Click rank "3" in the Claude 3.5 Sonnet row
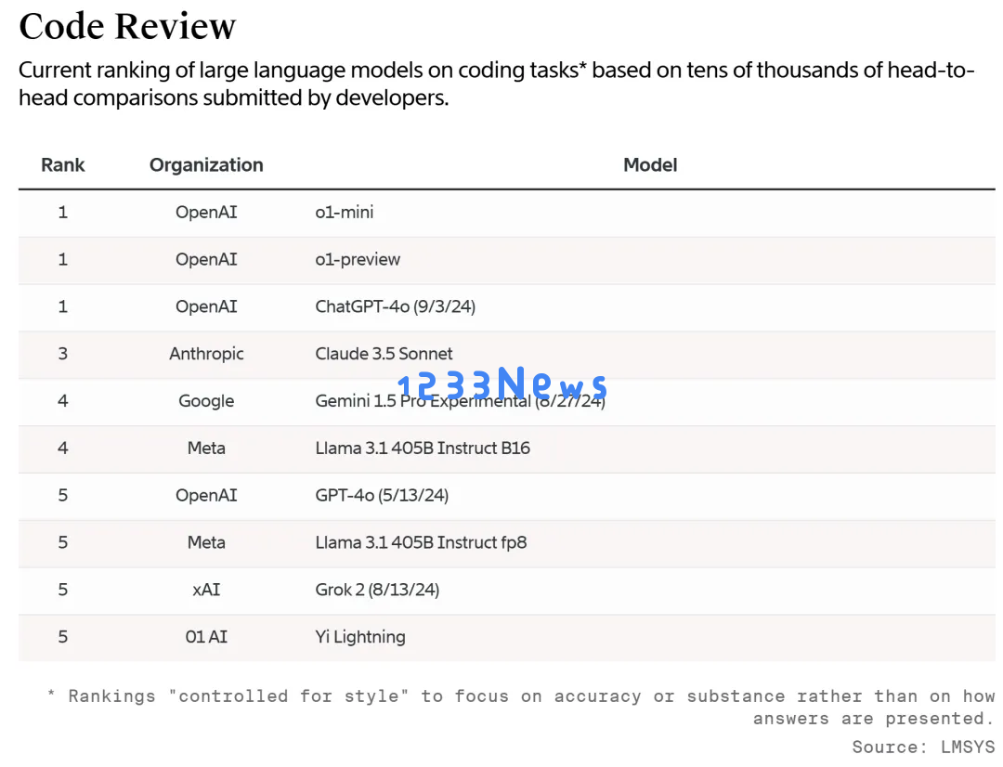The width and height of the screenshot is (1003, 767). click(x=63, y=354)
